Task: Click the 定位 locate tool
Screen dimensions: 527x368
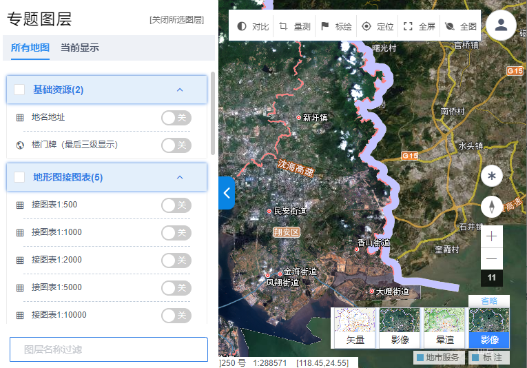Action: point(366,27)
